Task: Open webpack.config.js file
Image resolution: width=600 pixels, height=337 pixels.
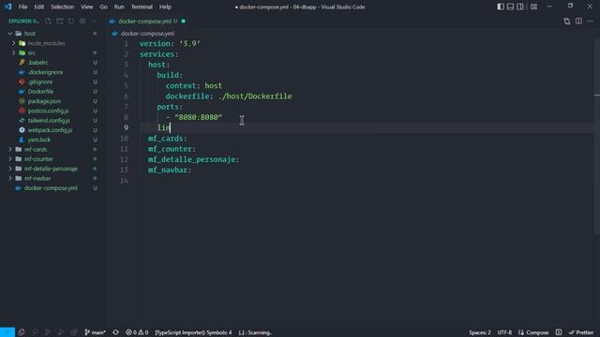Action: (x=50, y=130)
